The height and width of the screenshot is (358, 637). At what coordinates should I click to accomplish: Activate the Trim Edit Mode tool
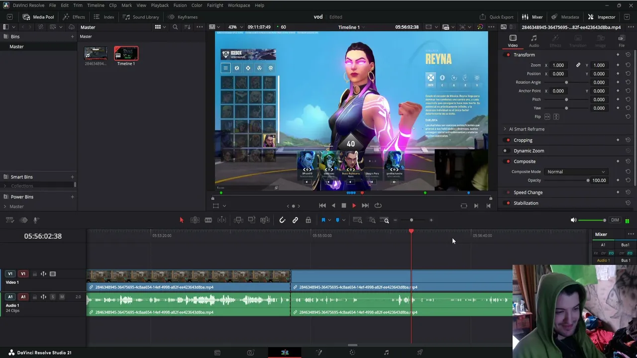195,220
